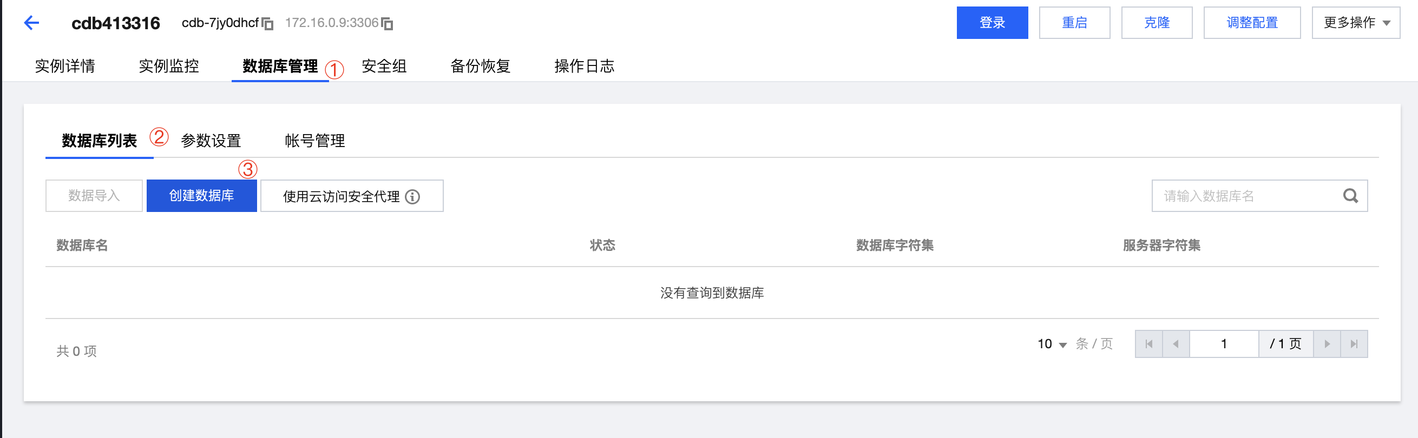
Task: Copy instance ID cdb-7jy0dhcf icon
Action: [x=267, y=24]
